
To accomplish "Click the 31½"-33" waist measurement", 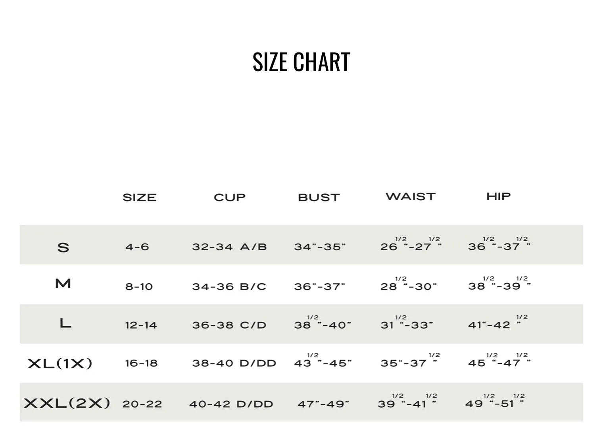I will click(407, 322).
